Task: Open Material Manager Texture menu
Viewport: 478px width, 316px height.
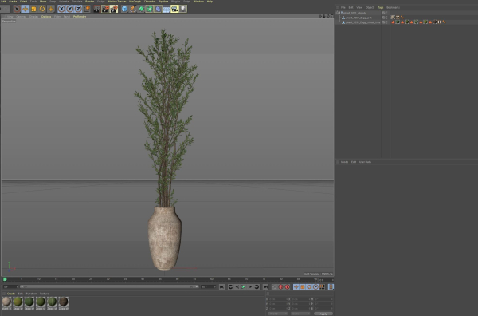Action: click(44, 294)
